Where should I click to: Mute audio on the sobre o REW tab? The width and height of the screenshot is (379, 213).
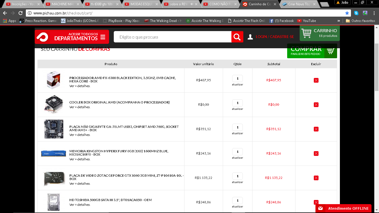click(192, 4)
